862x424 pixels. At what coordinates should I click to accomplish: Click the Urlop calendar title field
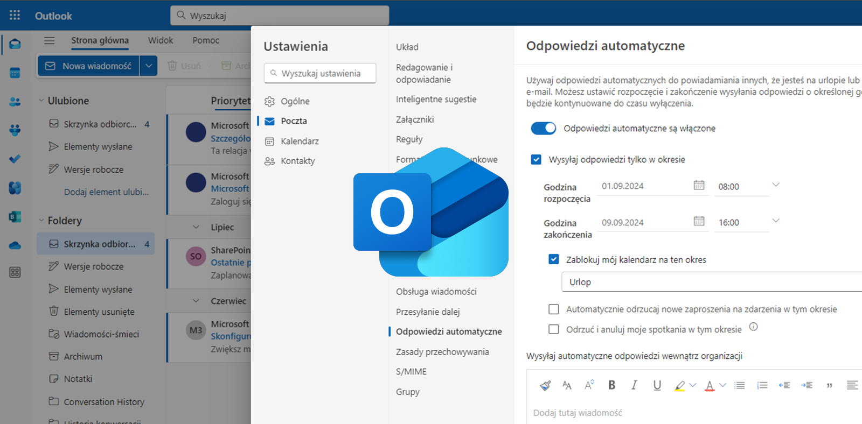point(711,282)
